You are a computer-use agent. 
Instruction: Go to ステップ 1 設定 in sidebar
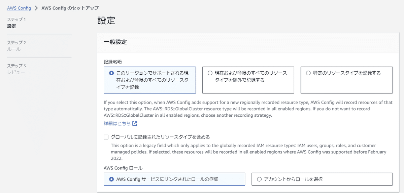pos(16,23)
